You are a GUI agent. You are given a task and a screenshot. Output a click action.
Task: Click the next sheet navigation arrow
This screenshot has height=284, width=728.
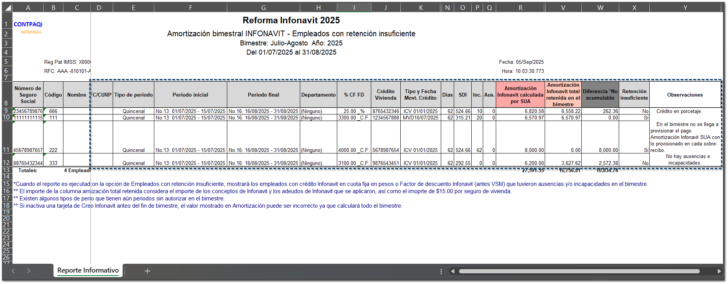(x=29, y=271)
